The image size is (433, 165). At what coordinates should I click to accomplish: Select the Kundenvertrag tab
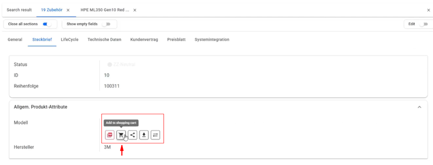point(144,40)
